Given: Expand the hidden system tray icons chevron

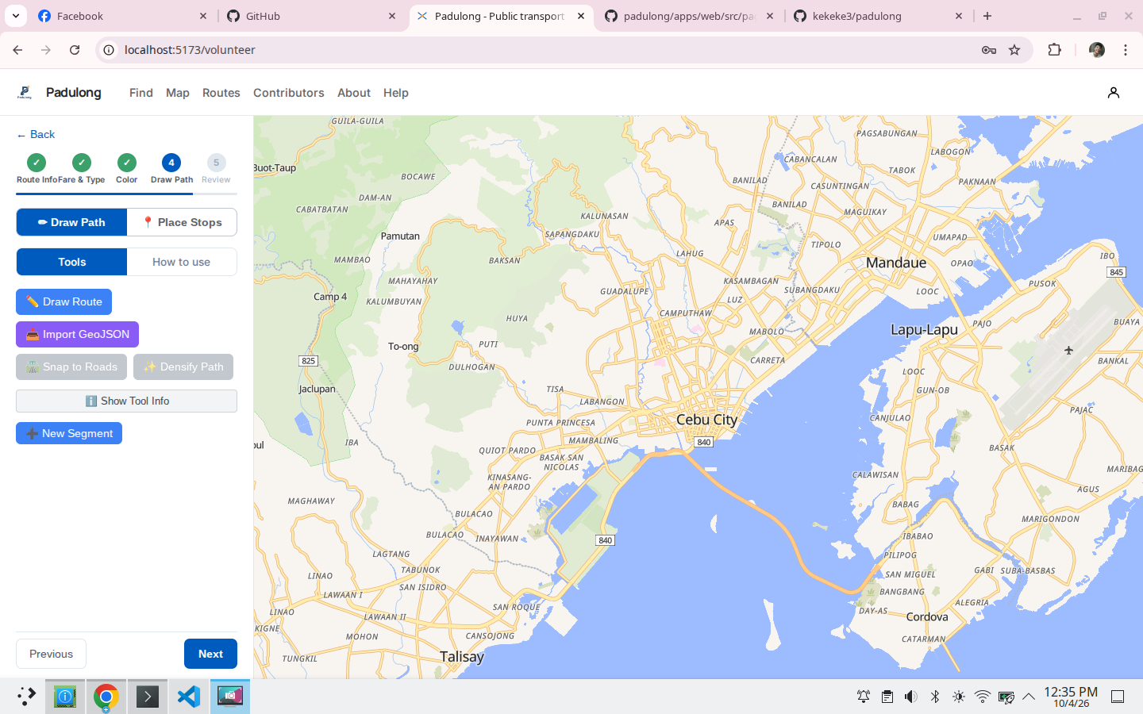Looking at the screenshot, I should tap(1029, 697).
